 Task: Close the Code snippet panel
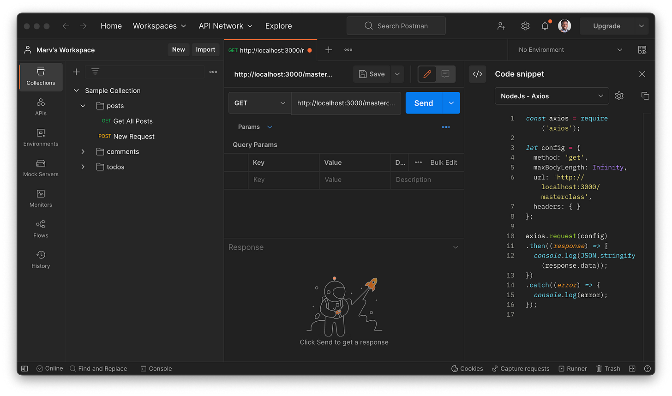[x=642, y=74]
